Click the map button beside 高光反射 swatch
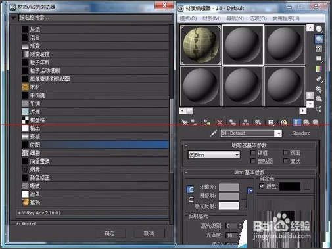 coord(243,206)
